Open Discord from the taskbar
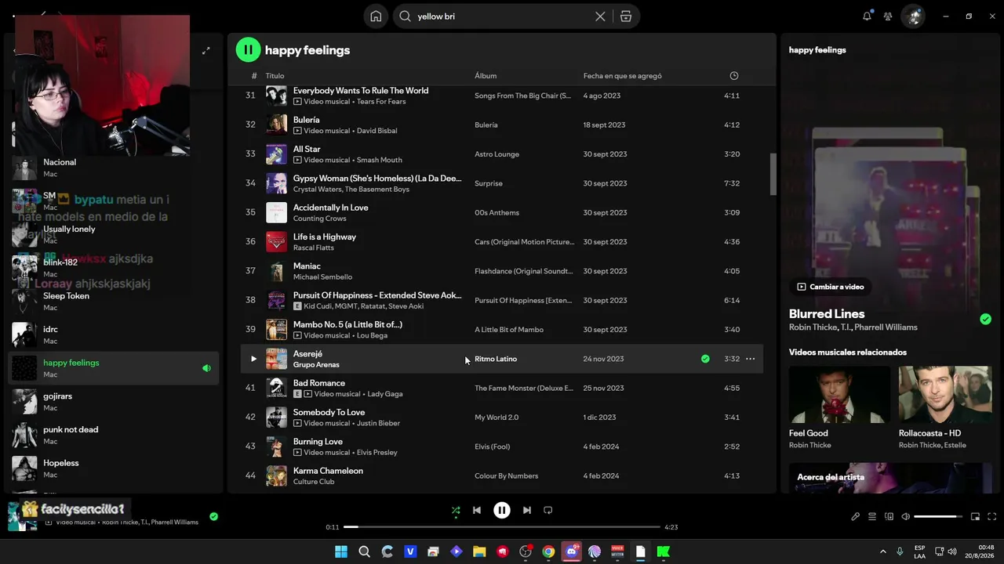 [572, 551]
